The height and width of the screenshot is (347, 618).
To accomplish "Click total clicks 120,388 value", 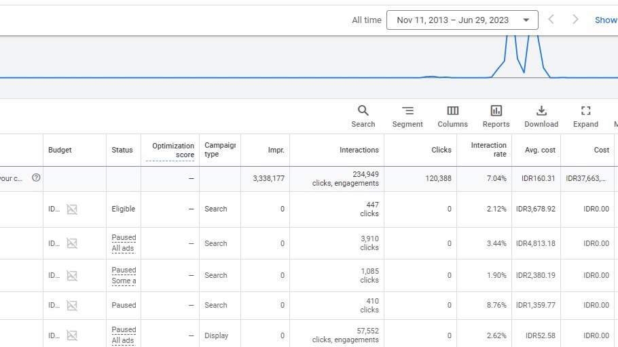I will [438, 179].
